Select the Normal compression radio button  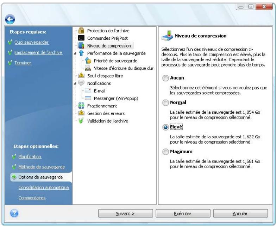tap(165, 102)
